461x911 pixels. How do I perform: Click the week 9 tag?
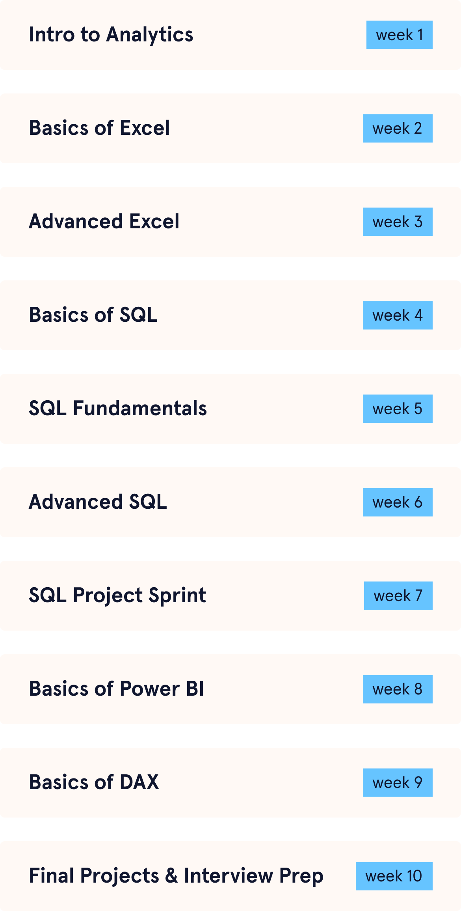tap(398, 783)
